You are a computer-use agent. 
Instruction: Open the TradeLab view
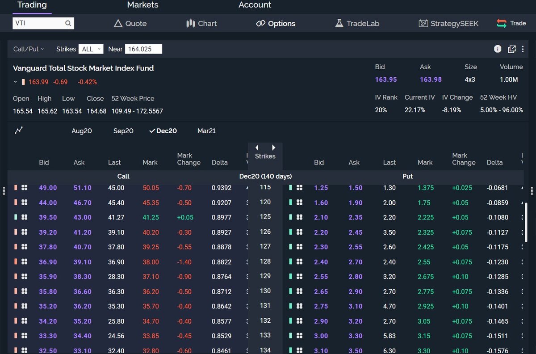point(357,23)
